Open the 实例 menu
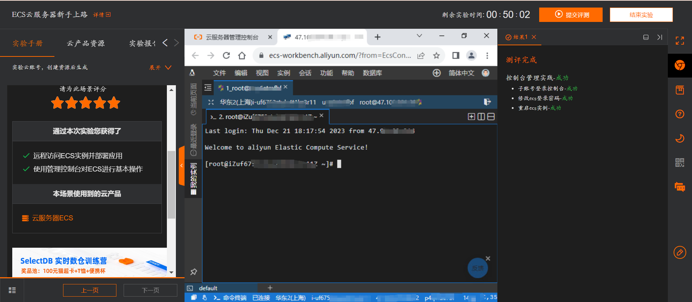The width and height of the screenshot is (692, 302). pyautogui.click(x=284, y=73)
